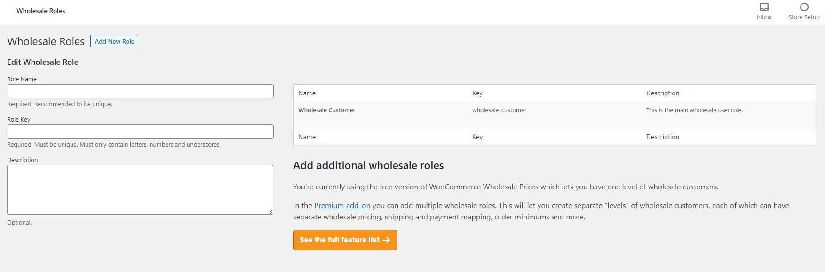Select the Wholesale Customer role name
Viewport: 825px width, 272px height.
pyautogui.click(x=327, y=110)
